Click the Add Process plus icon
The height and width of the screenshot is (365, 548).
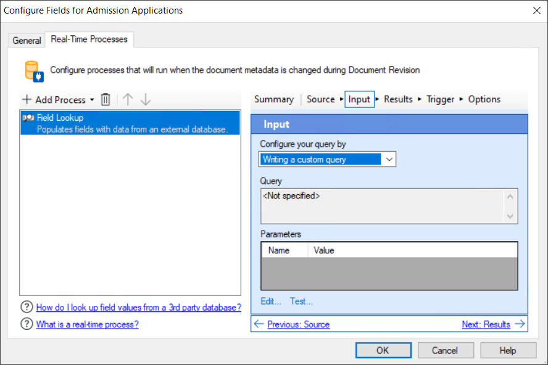[27, 99]
